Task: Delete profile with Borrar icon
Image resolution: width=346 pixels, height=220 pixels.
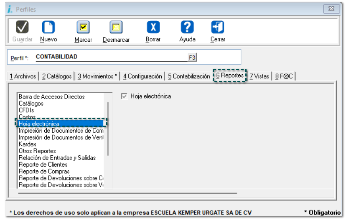Action: [x=153, y=27]
